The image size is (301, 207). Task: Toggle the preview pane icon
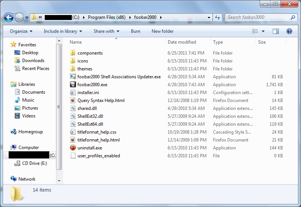[x=276, y=31]
